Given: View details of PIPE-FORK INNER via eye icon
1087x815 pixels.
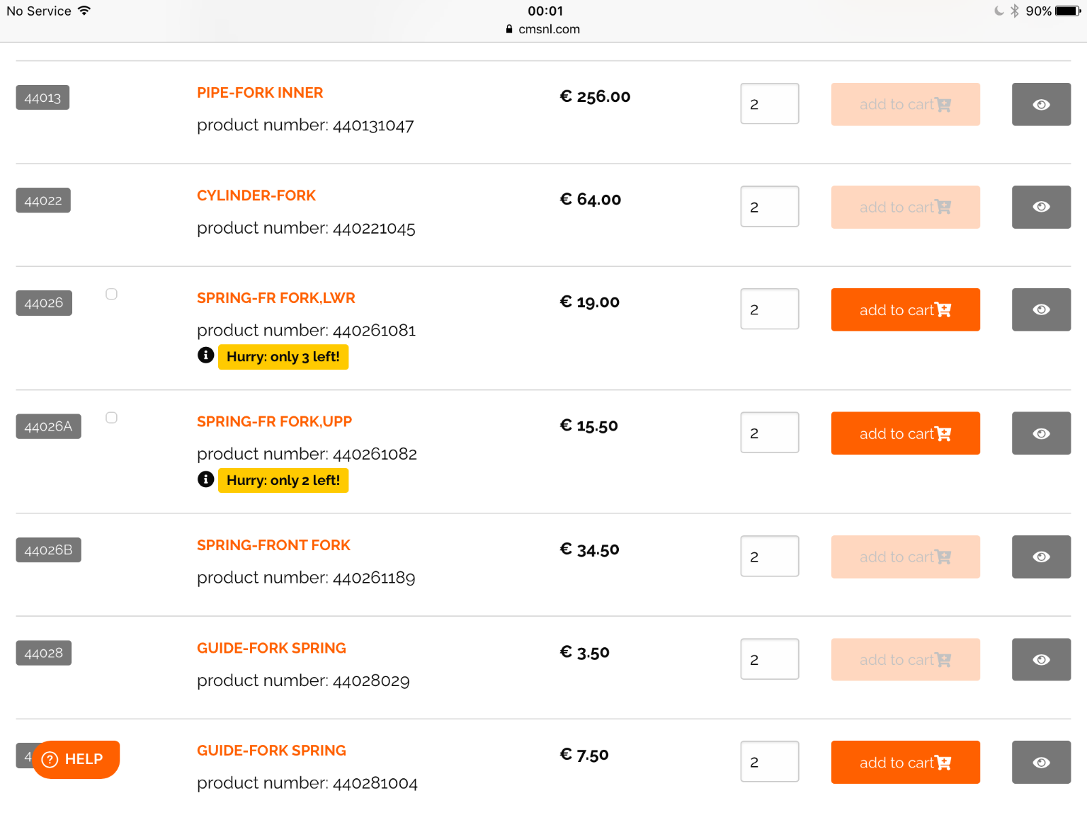Looking at the screenshot, I should (x=1041, y=105).
